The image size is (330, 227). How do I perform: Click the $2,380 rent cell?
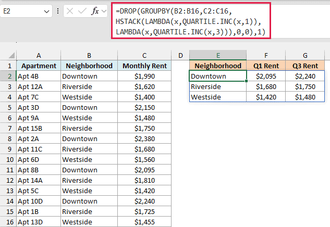[144, 138]
